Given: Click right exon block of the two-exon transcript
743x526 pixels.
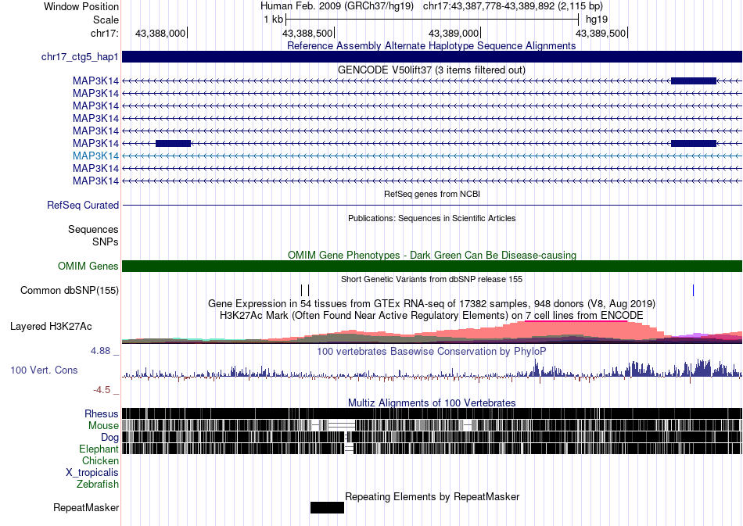Looking at the screenshot, I should click(x=694, y=144).
